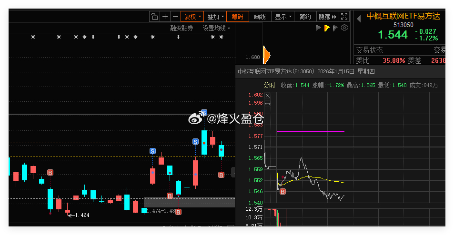This screenshot has width=454, height=235.
Task: Click the price change -0.027
Action: (425, 31)
